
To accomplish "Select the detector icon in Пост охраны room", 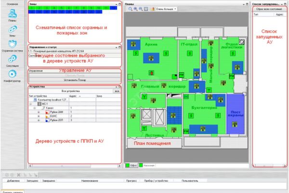I will [x=235, y=124].
